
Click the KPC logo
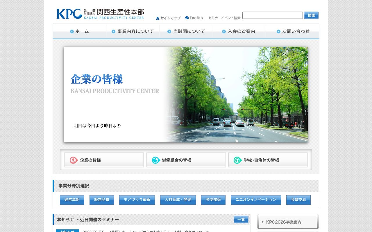coord(100,13)
